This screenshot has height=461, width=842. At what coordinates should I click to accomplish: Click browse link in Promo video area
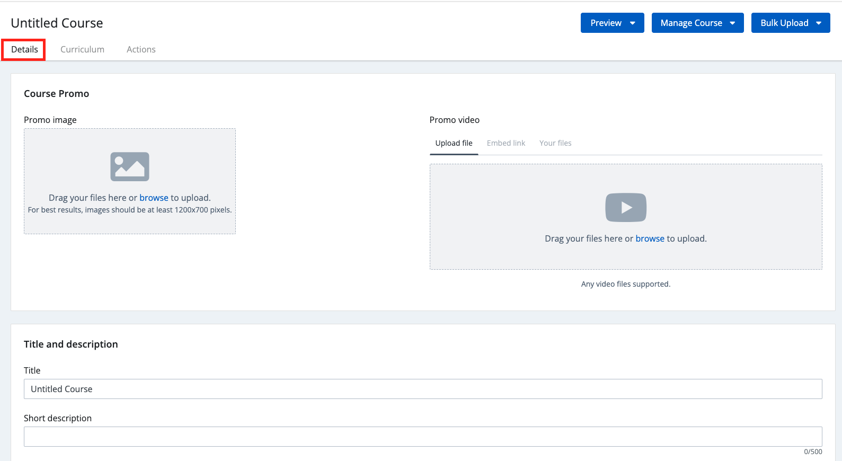pos(650,238)
